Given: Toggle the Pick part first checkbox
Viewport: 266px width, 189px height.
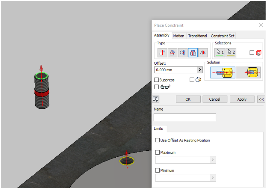Looking at the screenshot, I should 252,53.
